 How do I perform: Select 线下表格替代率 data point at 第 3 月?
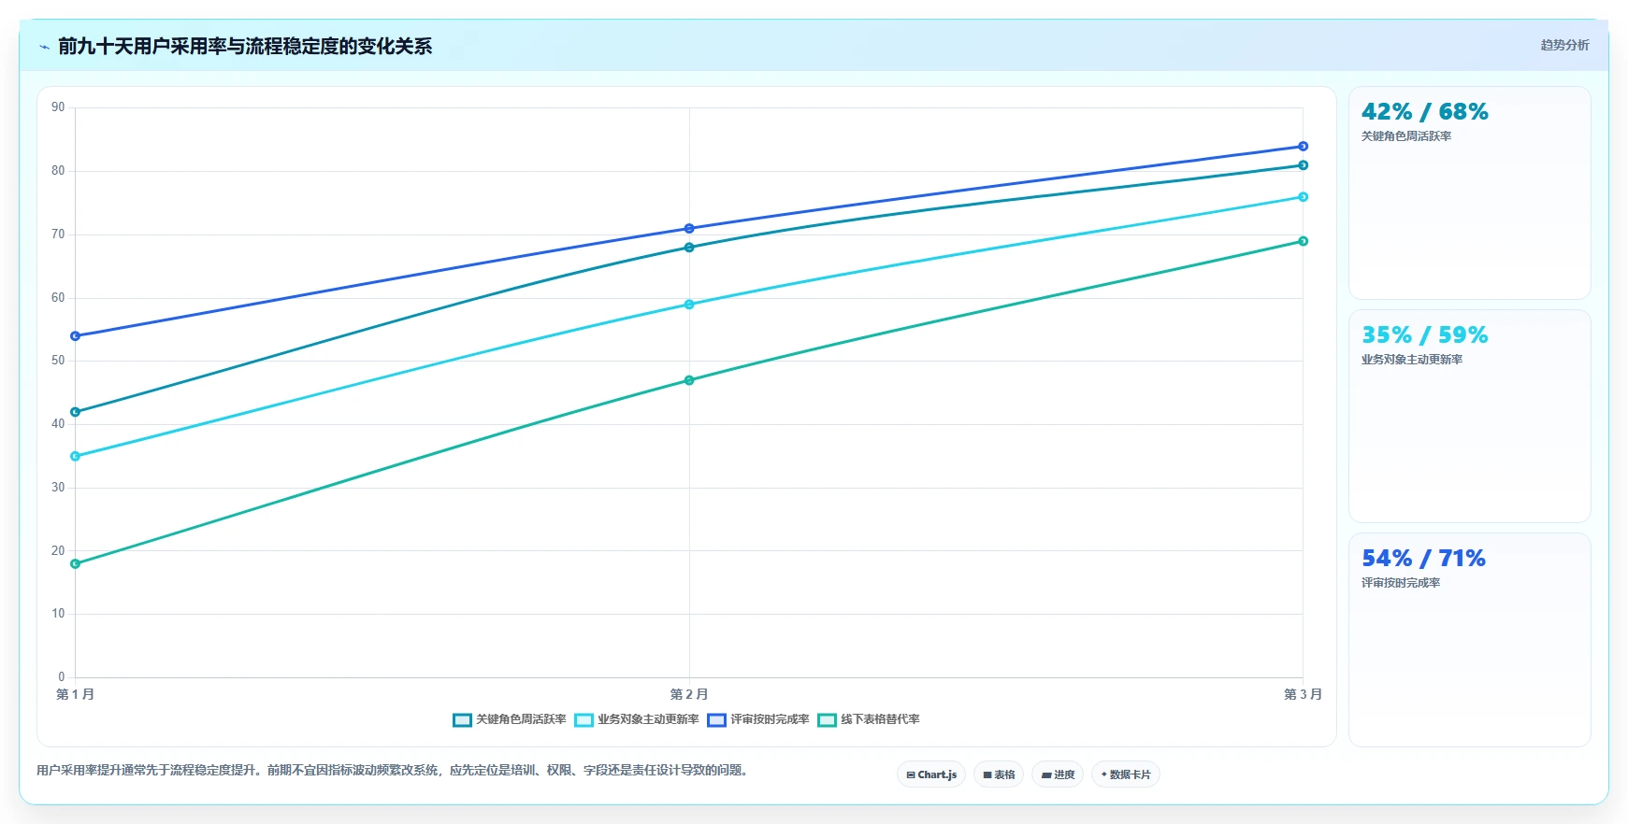coord(1303,241)
